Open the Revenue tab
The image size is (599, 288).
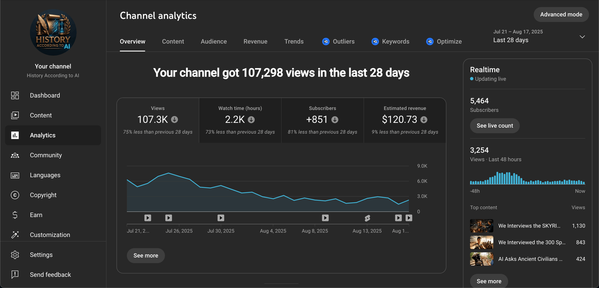(255, 41)
